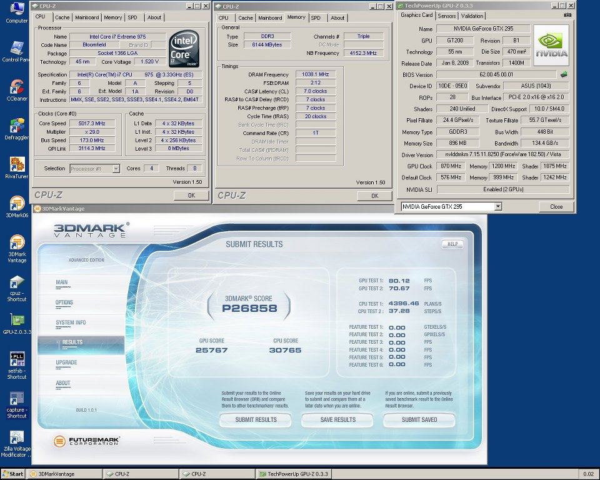Viewport: 600px width, 480px height.
Task: Open the About tab in the second CPU-Z window
Action: click(337, 18)
